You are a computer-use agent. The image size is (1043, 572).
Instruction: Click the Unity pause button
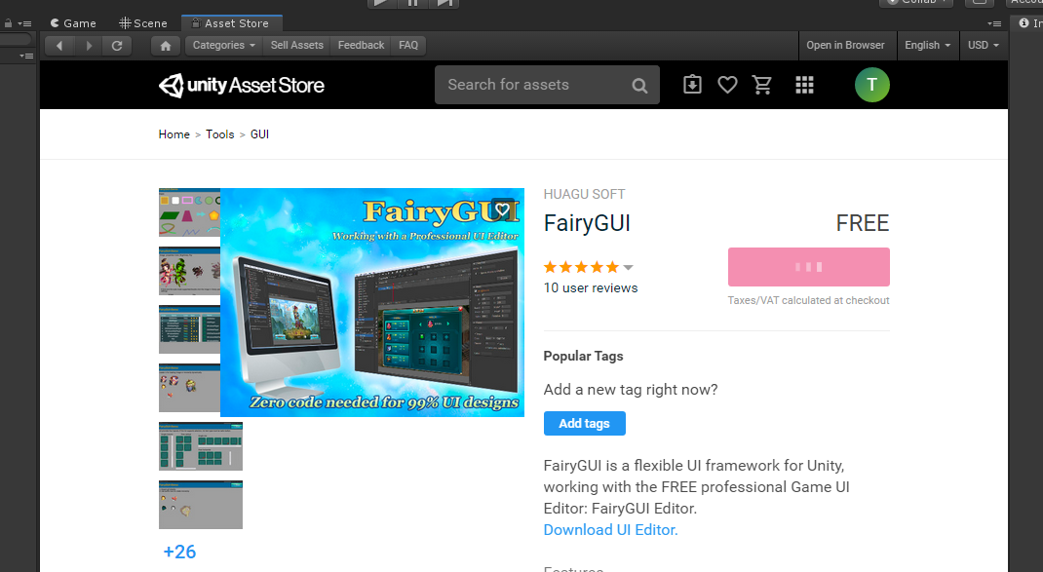[412, 3]
